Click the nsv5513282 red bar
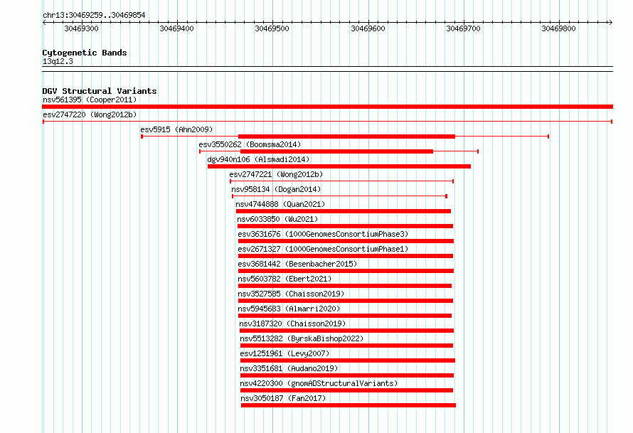 click(347, 346)
